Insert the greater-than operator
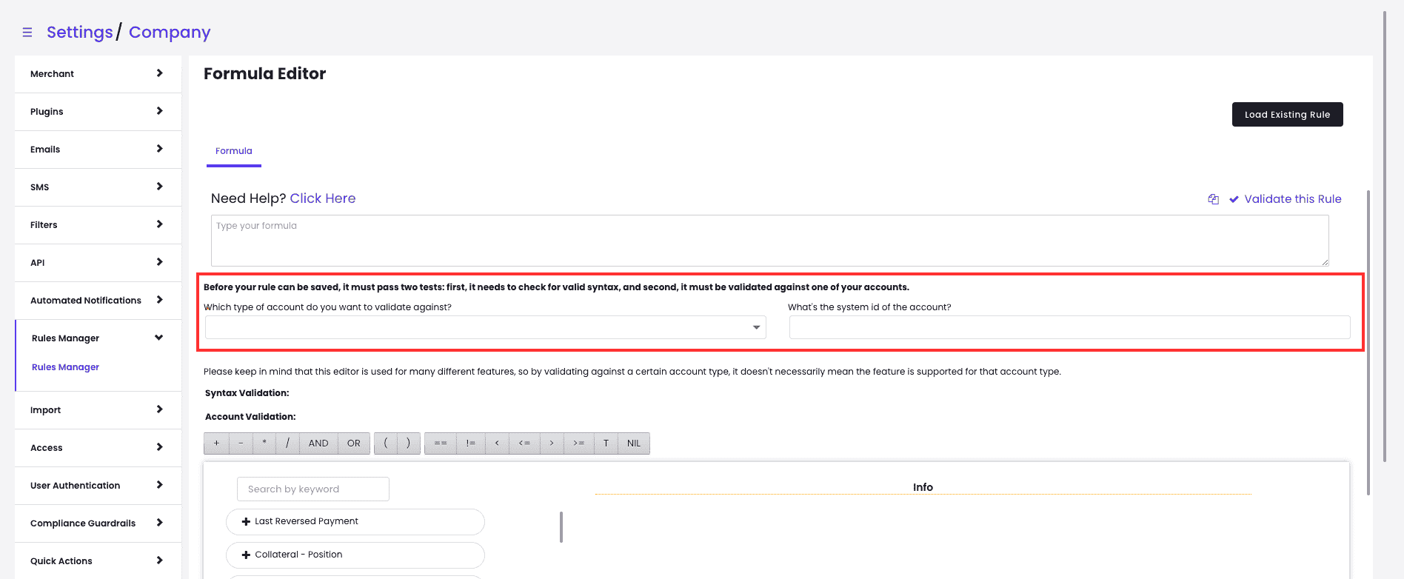This screenshot has width=1404, height=579. [x=552, y=444]
